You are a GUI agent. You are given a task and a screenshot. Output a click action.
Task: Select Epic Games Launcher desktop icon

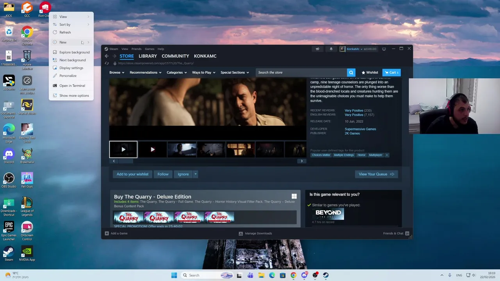[9, 231]
